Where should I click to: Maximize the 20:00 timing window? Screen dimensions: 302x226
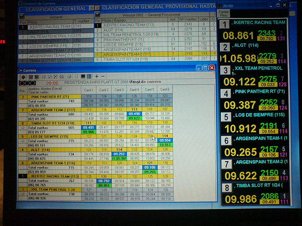click(x=278, y=5)
